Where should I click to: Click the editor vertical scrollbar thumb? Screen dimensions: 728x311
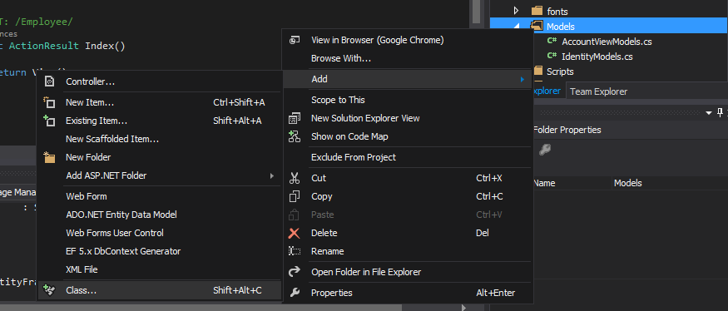point(477,12)
